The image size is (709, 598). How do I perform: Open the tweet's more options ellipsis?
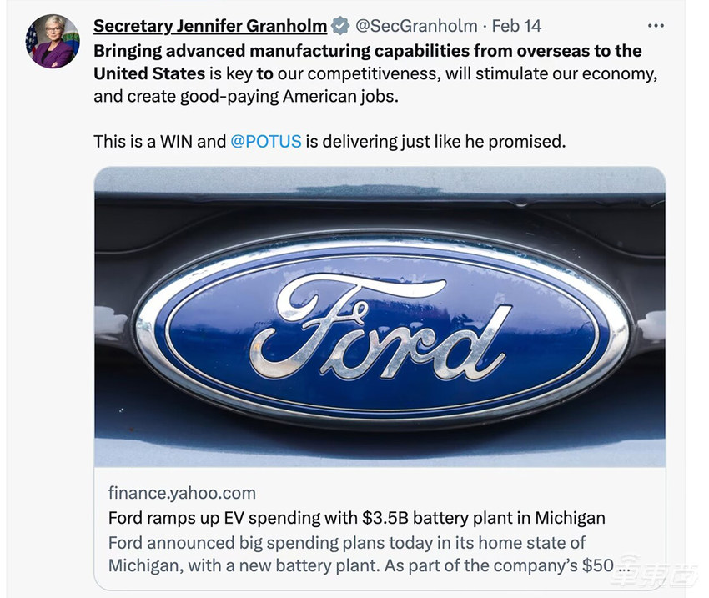point(656,26)
